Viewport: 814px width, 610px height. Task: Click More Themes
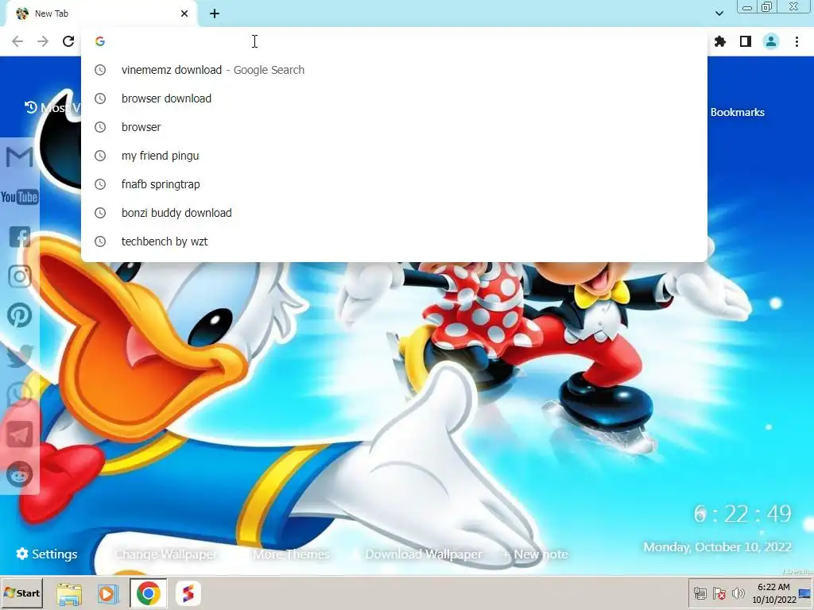(291, 554)
